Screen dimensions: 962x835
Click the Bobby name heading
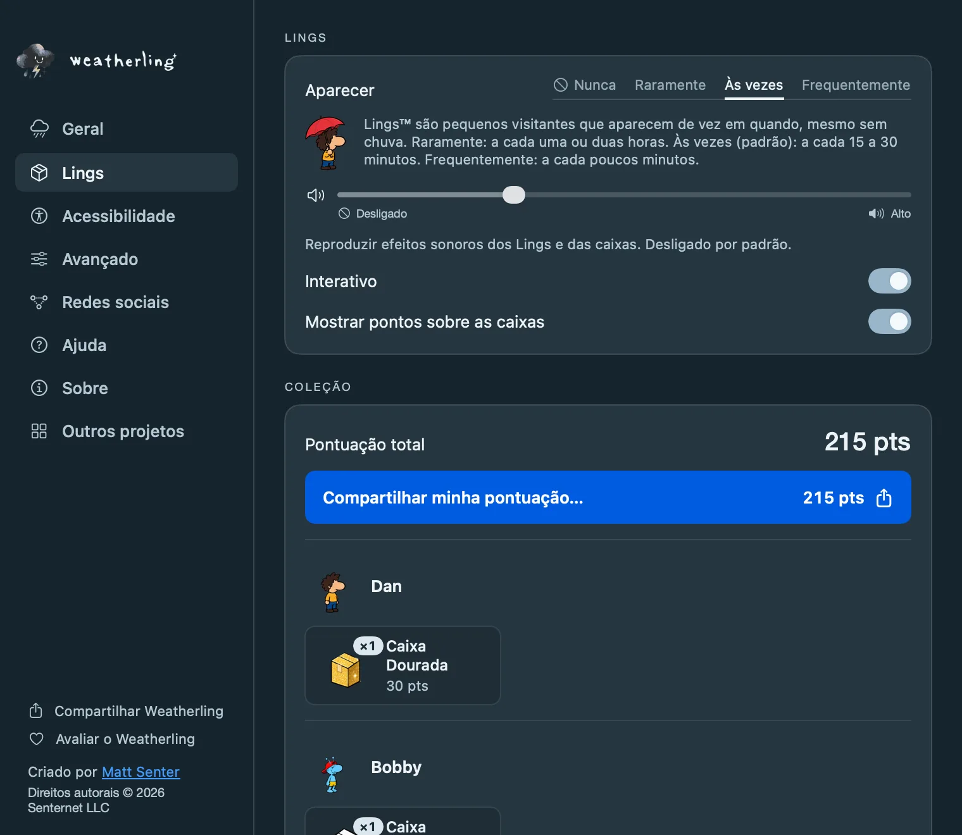[396, 767]
